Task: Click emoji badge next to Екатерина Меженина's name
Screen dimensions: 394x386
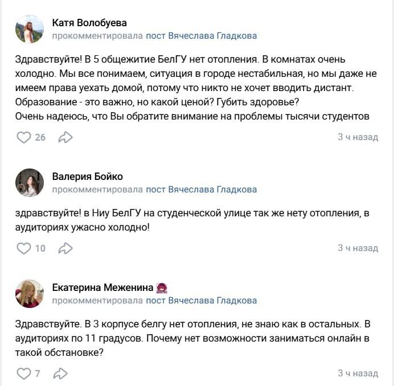Action: pyautogui.click(x=161, y=288)
